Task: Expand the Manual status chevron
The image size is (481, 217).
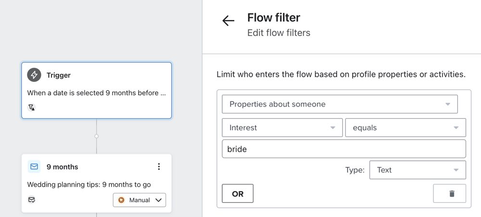Action: [158, 200]
